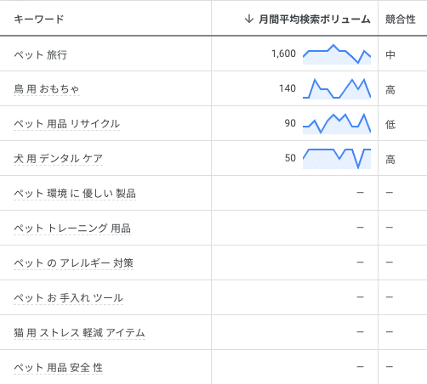Click the 1,600 search volume value
The height and width of the screenshot is (384, 427).
click(x=283, y=54)
